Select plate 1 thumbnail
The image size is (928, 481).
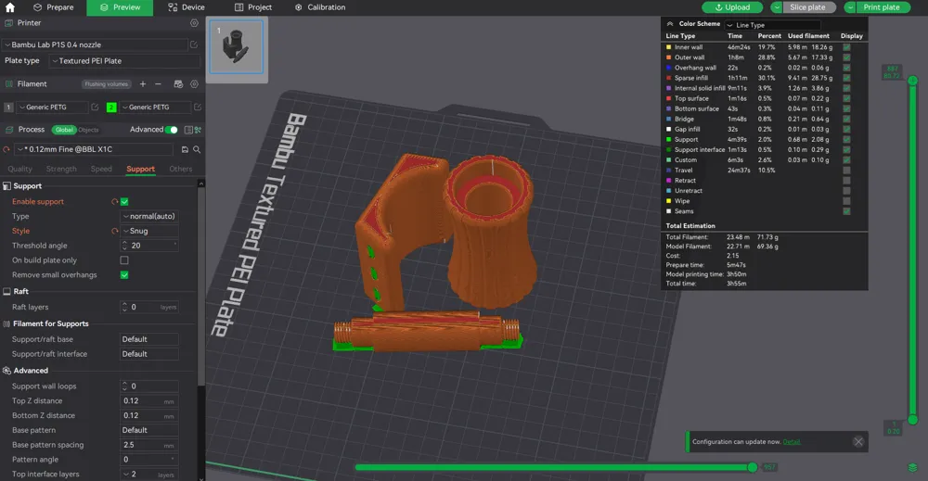tap(236, 47)
